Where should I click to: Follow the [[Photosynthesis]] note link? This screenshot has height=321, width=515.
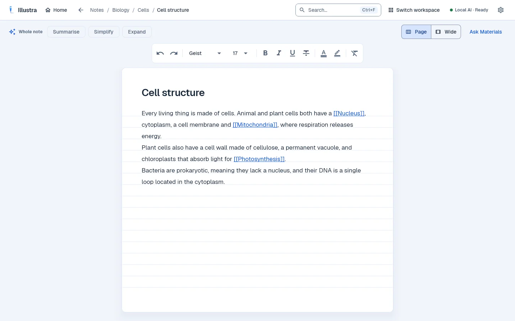(259, 159)
